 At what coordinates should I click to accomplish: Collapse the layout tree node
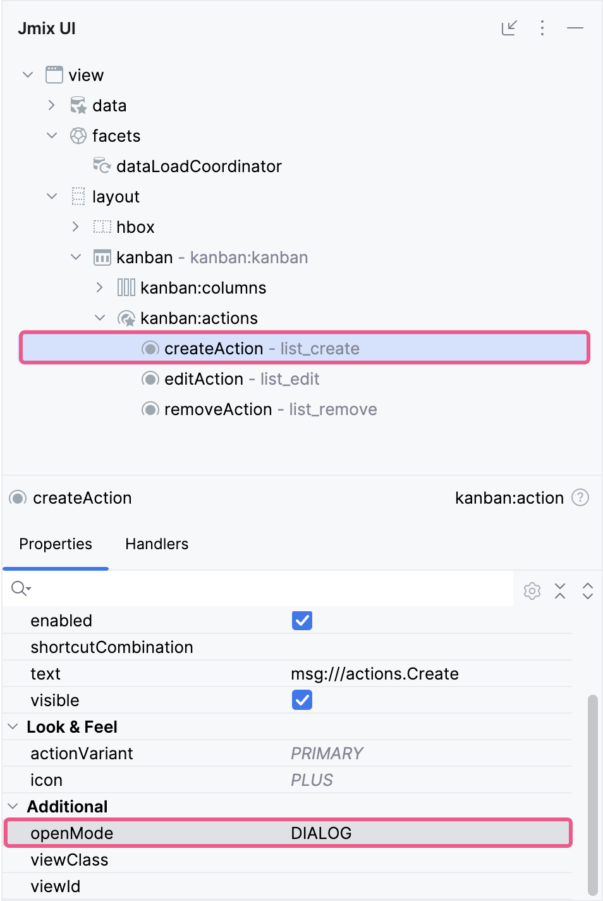[51, 196]
